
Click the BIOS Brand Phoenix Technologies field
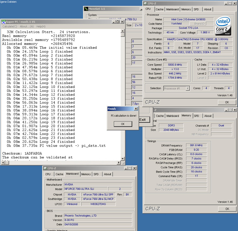pos(98,216)
